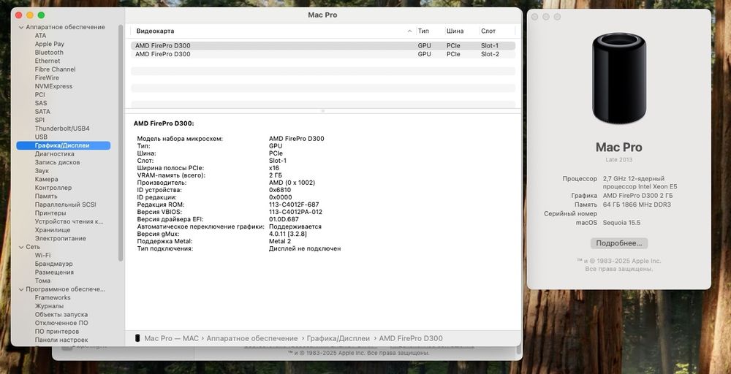Image resolution: width=731 pixels, height=374 pixels.
Task: Select Память in the sidebar
Action: (x=46, y=196)
